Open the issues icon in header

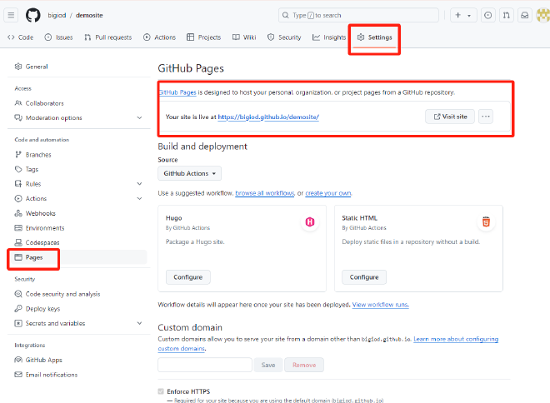coord(487,15)
